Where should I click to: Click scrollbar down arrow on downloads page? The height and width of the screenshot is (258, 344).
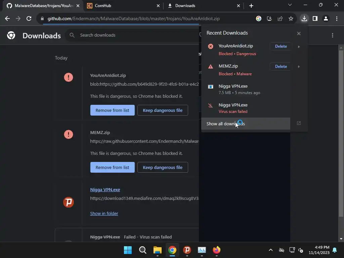(x=341, y=239)
